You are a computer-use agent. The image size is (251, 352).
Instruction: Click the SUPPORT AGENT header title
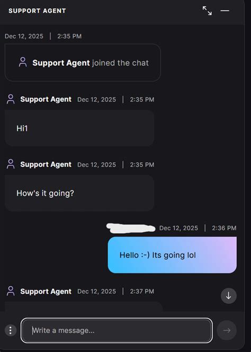[37, 11]
